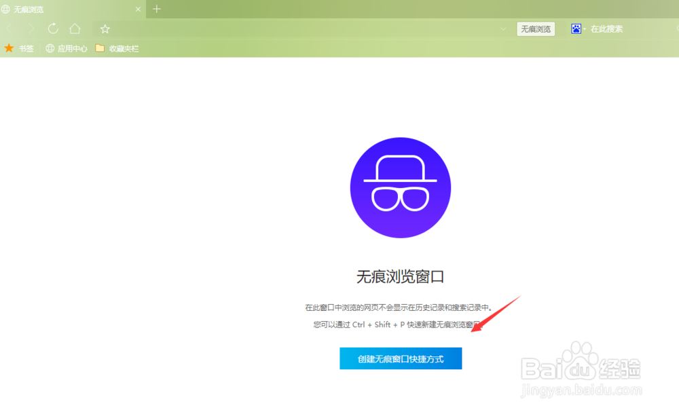Viewport: 679px width, 414px height.
Task: Click the 无痕浏览 mode badge
Action: pyautogui.click(x=536, y=29)
